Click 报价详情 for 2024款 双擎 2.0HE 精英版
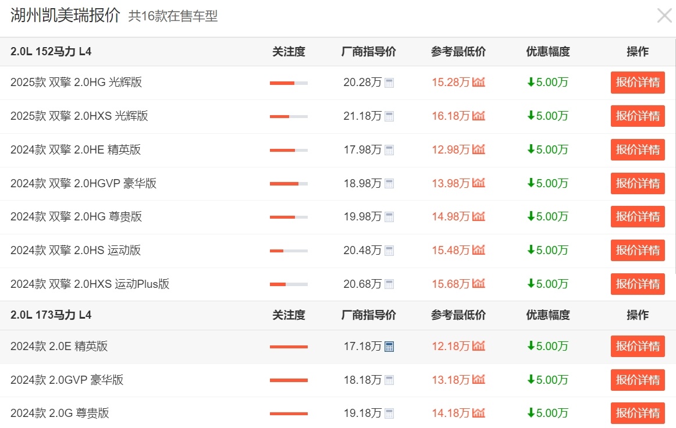Viewport: 676px width, 428px height. (638, 149)
